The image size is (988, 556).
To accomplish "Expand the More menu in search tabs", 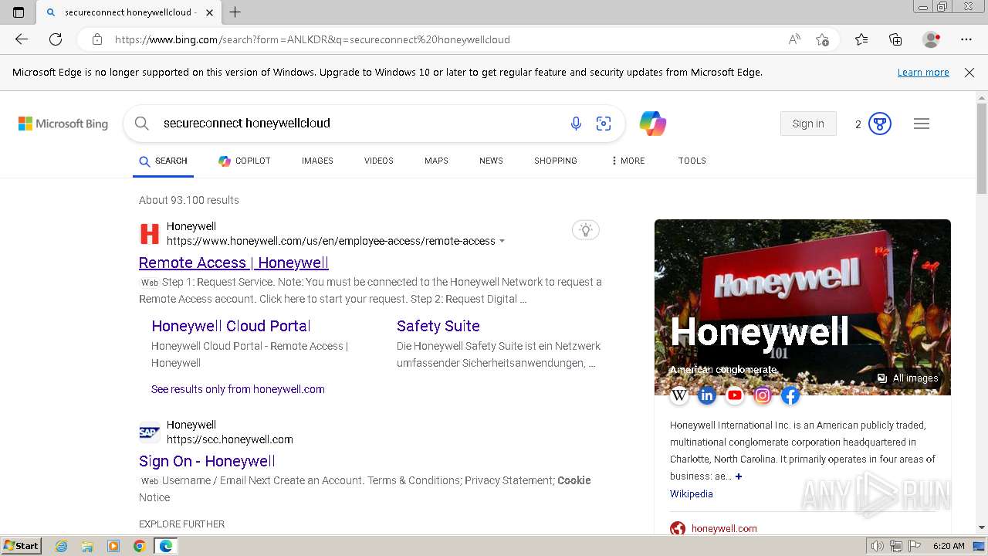I will (628, 161).
